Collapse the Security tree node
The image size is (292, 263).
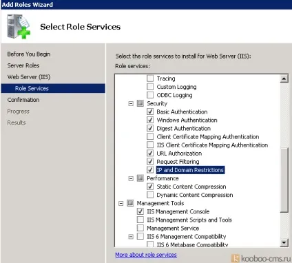point(131,104)
